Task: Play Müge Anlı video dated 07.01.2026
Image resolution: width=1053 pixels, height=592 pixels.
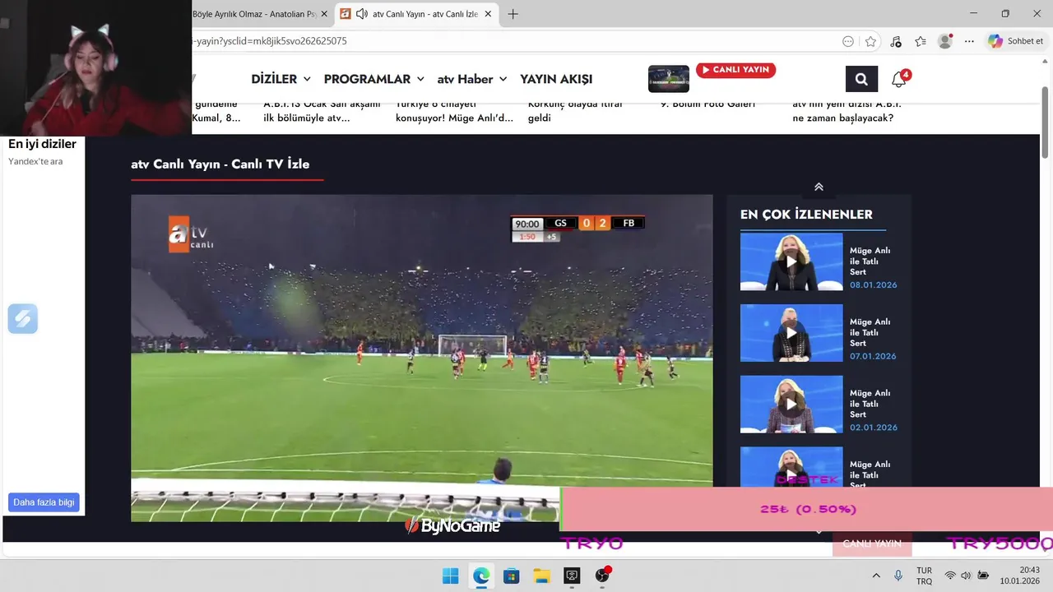Action: tap(791, 333)
